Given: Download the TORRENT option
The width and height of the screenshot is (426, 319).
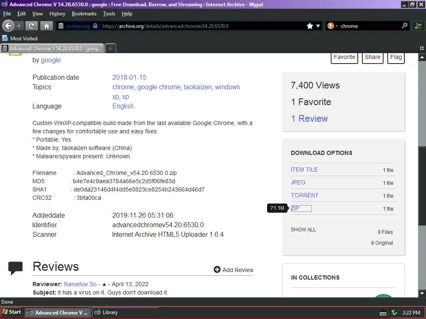Looking at the screenshot, I should [x=305, y=196].
